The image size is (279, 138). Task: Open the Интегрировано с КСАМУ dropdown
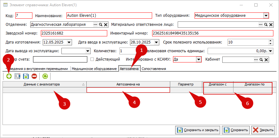coord(198,59)
